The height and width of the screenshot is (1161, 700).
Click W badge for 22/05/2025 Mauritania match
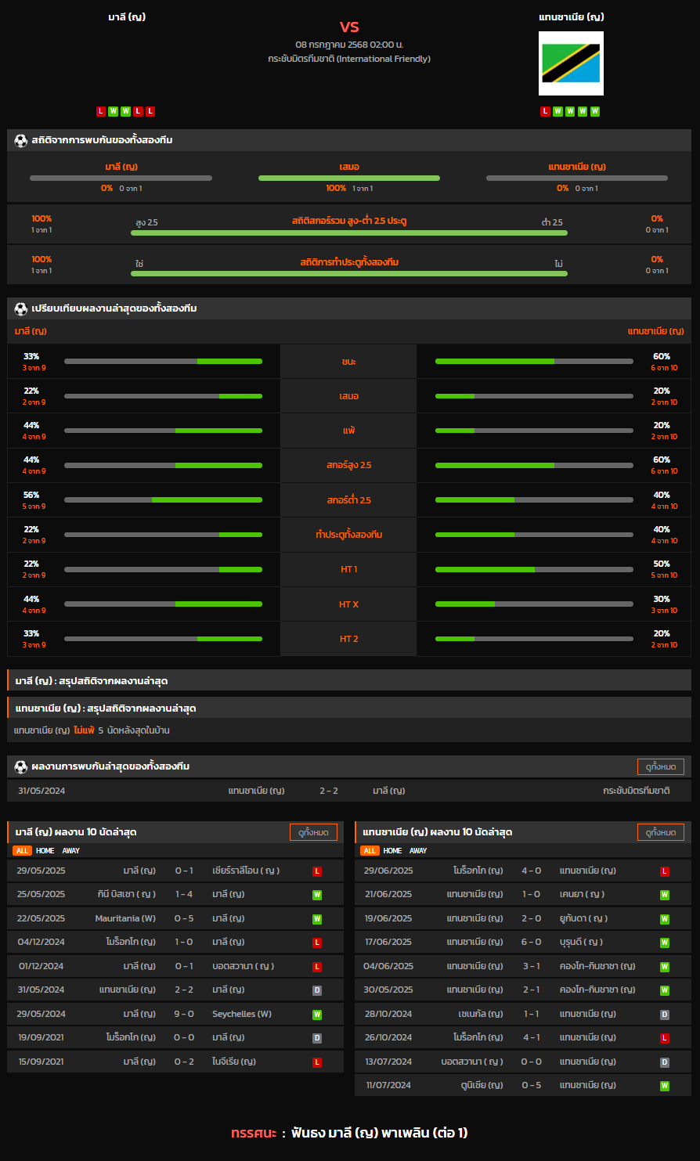[x=317, y=919]
